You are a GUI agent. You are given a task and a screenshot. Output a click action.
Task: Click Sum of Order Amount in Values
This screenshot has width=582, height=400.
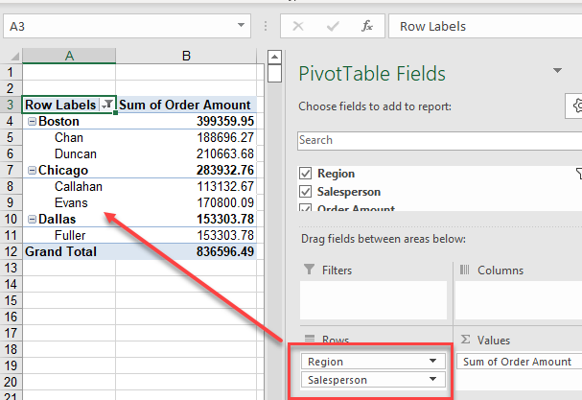pyautogui.click(x=516, y=362)
